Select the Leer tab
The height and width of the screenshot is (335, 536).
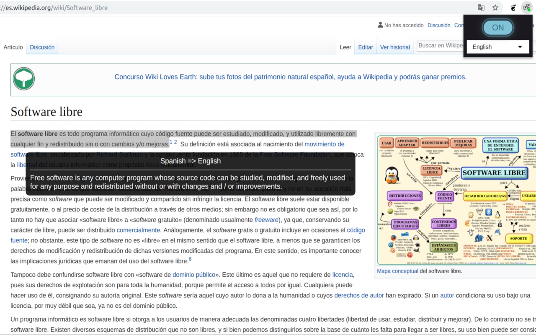coord(345,47)
